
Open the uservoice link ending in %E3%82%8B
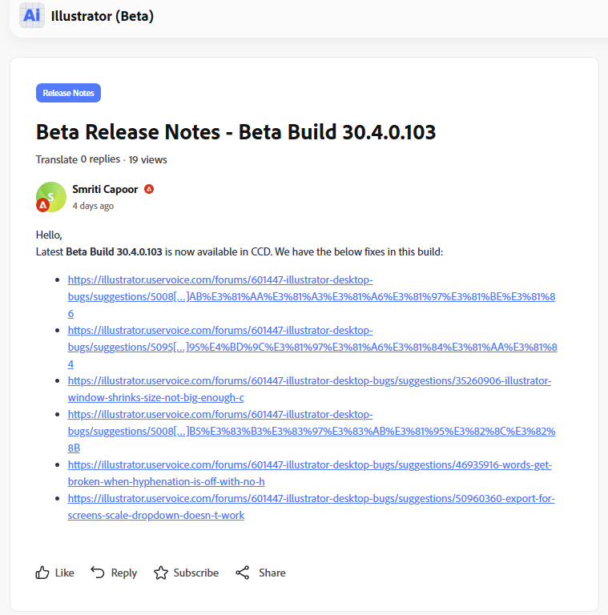tap(312, 431)
